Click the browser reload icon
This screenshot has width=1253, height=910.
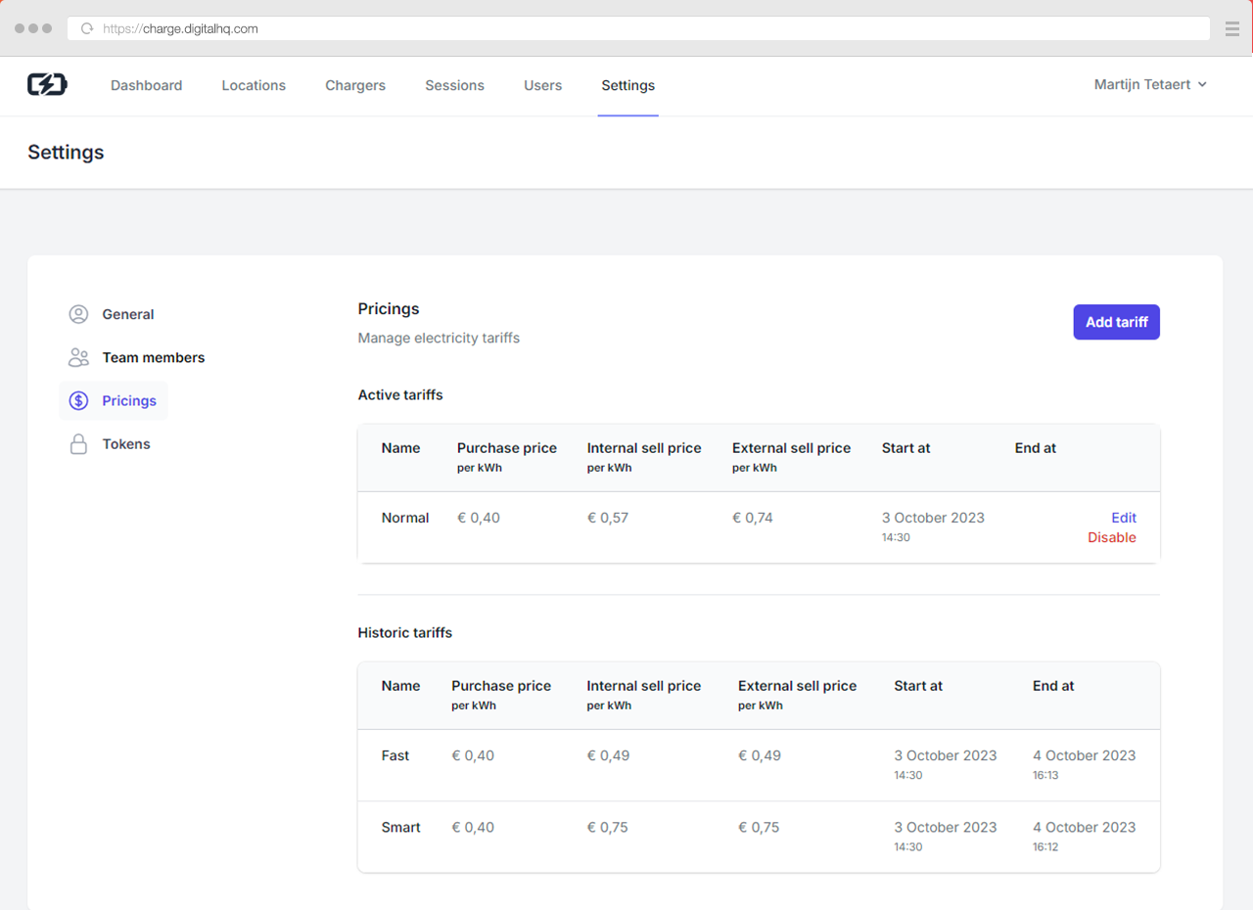click(x=87, y=29)
